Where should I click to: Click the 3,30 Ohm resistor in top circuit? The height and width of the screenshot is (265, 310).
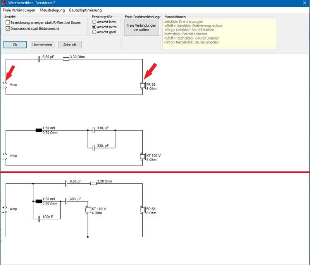click(x=66, y=59)
